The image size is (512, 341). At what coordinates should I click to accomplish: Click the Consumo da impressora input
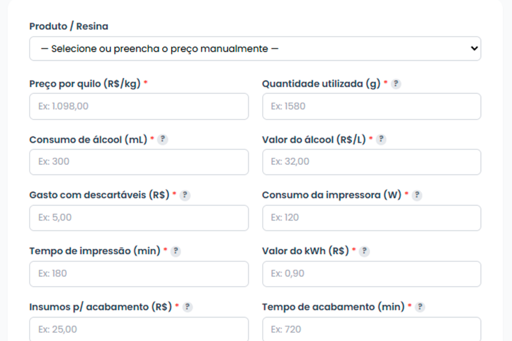(371, 218)
